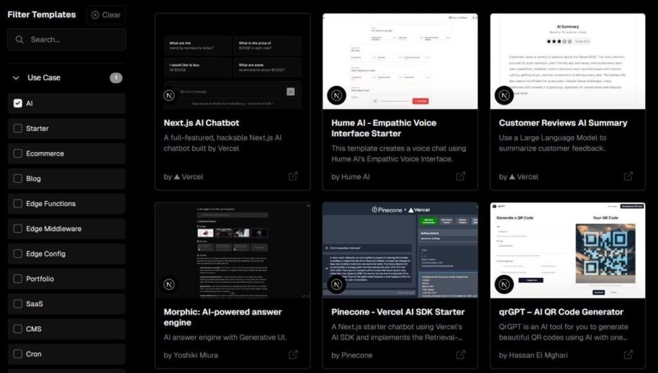Viewport: 658px width, 373px height.
Task: Click description 'Use a Large Language Model to summarize'
Action: pyautogui.click(x=552, y=143)
